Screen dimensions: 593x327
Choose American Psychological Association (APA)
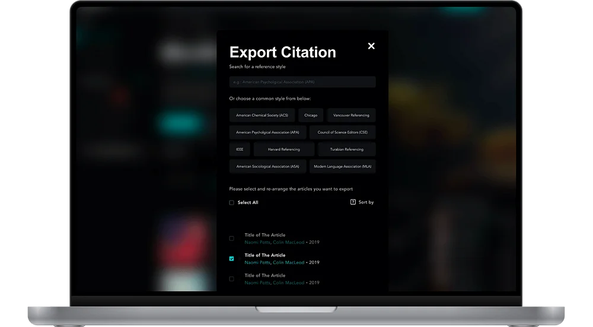(267, 132)
